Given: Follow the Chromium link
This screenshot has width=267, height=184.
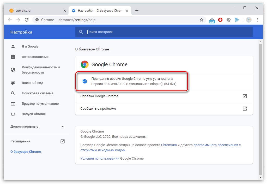Looking at the screenshot, I should click(169, 145).
